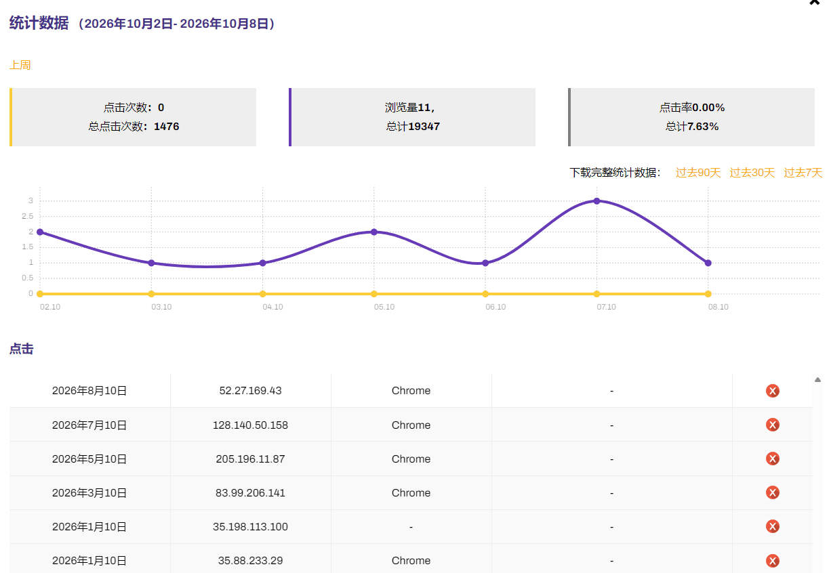Delete the 35.198.113.100 click entry
The width and height of the screenshot is (829, 573).
click(x=772, y=526)
